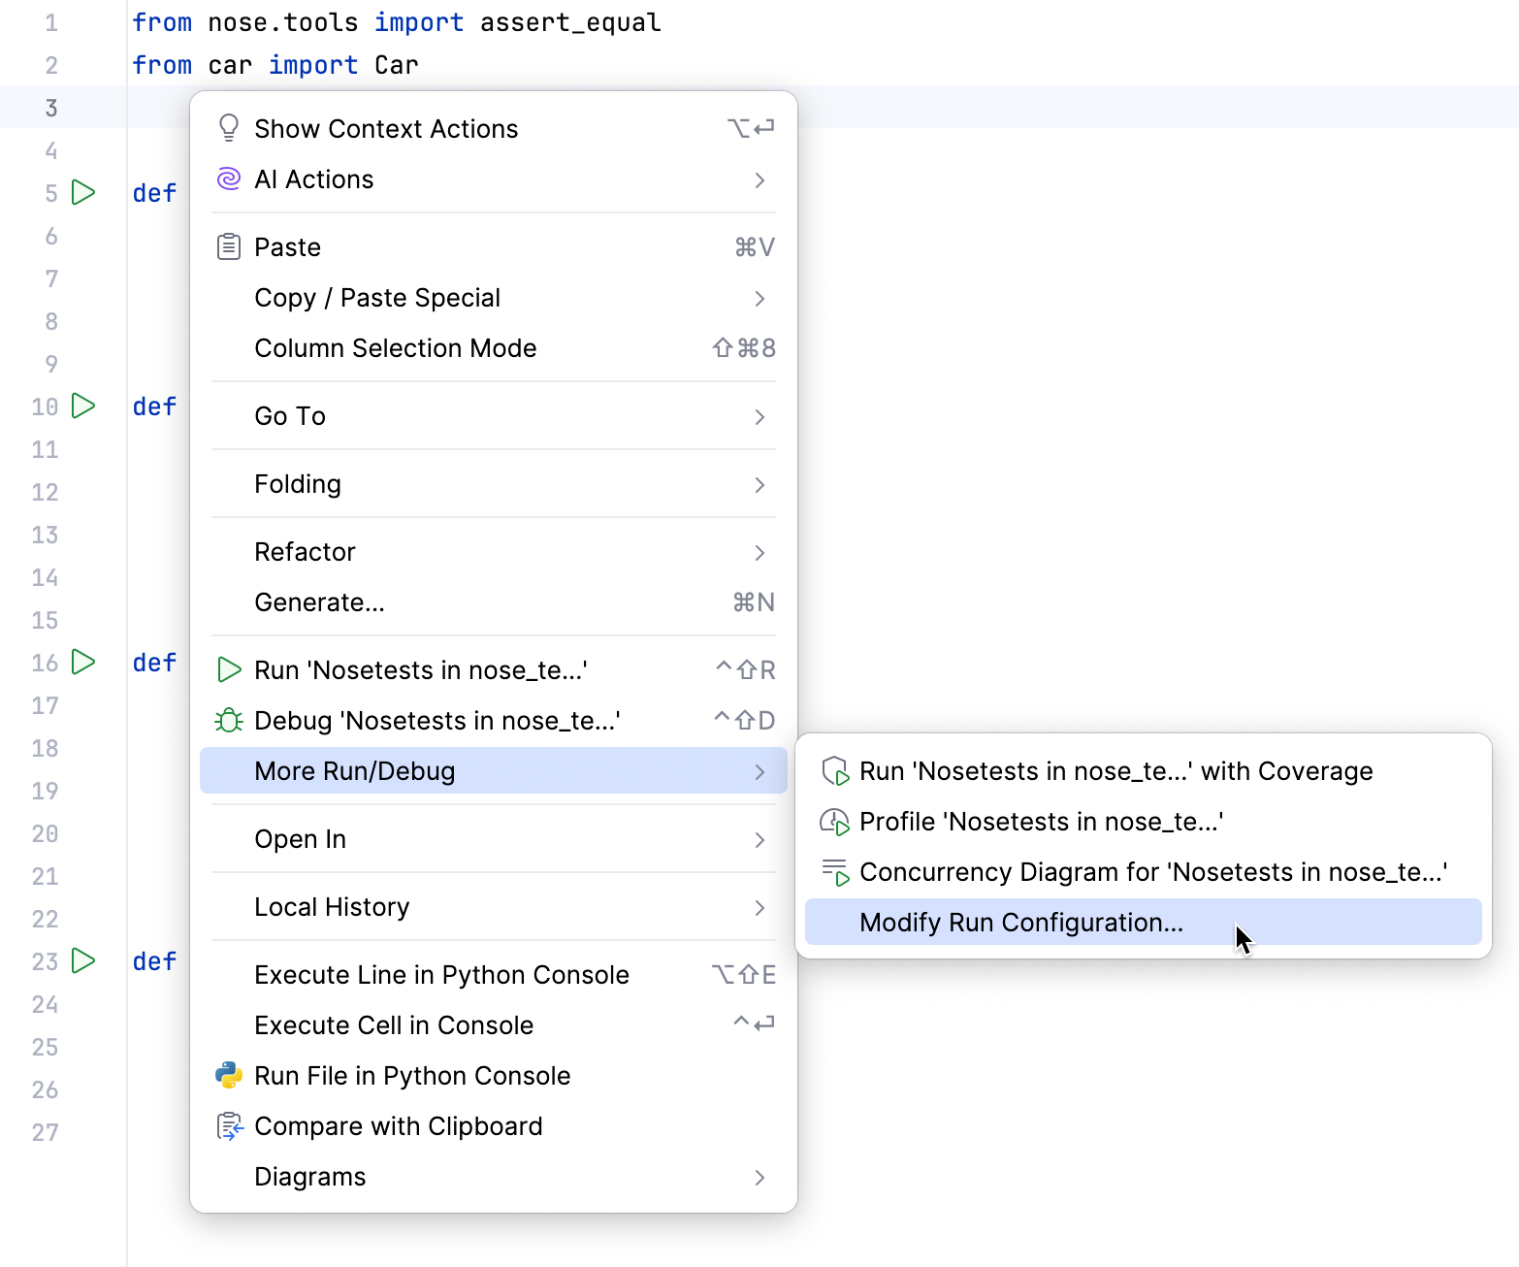The height and width of the screenshot is (1267, 1519).
Task: Click the lightbulb Show Context Actions icon
Action: tap(229, 127)
